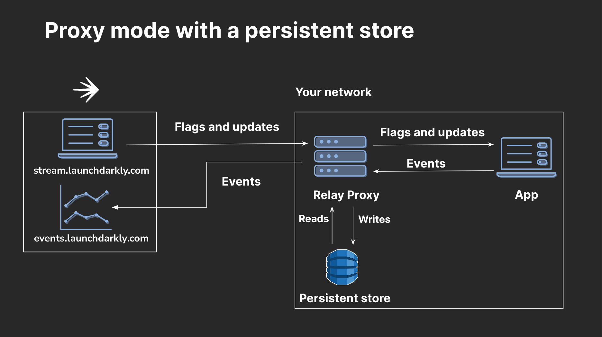Click the Relay Proxy server stack icon
The image size is (602, 337).
(340, 156)
